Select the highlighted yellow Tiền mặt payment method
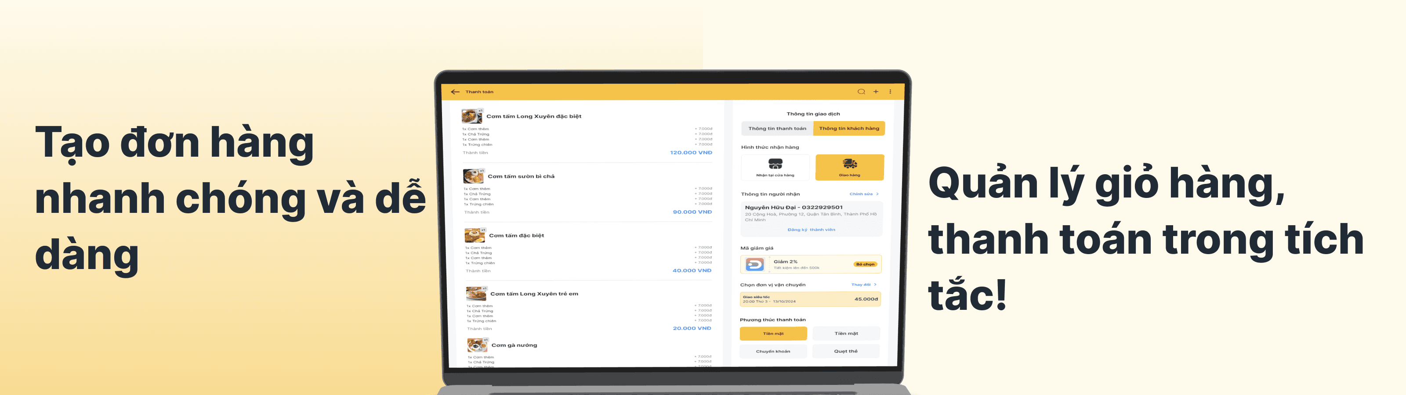The width and height of the screenshot is (1406, 395). click(773, 334)
